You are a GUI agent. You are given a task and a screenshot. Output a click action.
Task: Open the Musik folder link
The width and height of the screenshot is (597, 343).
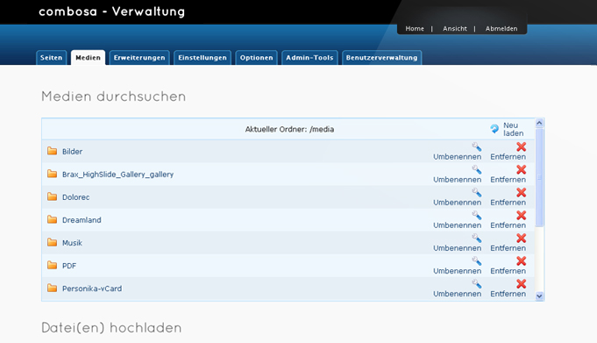tap(73, 243)
